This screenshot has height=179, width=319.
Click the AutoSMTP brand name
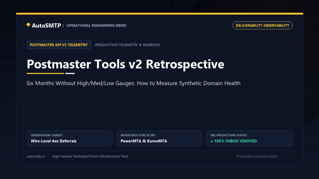(46, 25)
